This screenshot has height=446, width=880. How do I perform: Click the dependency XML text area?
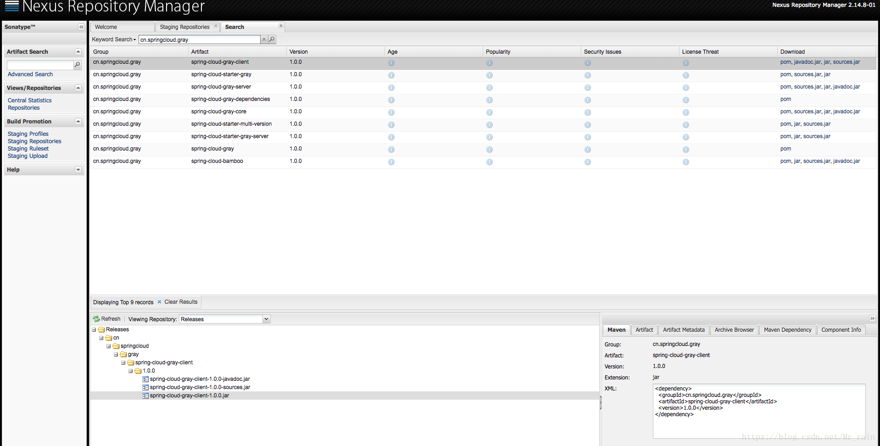(x=759, y=411)
